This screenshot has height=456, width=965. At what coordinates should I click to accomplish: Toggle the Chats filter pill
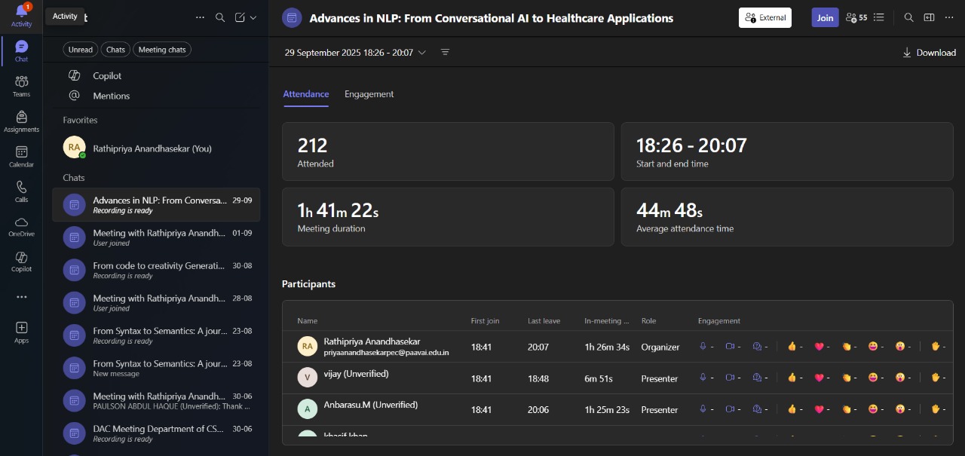pos(115,50)
